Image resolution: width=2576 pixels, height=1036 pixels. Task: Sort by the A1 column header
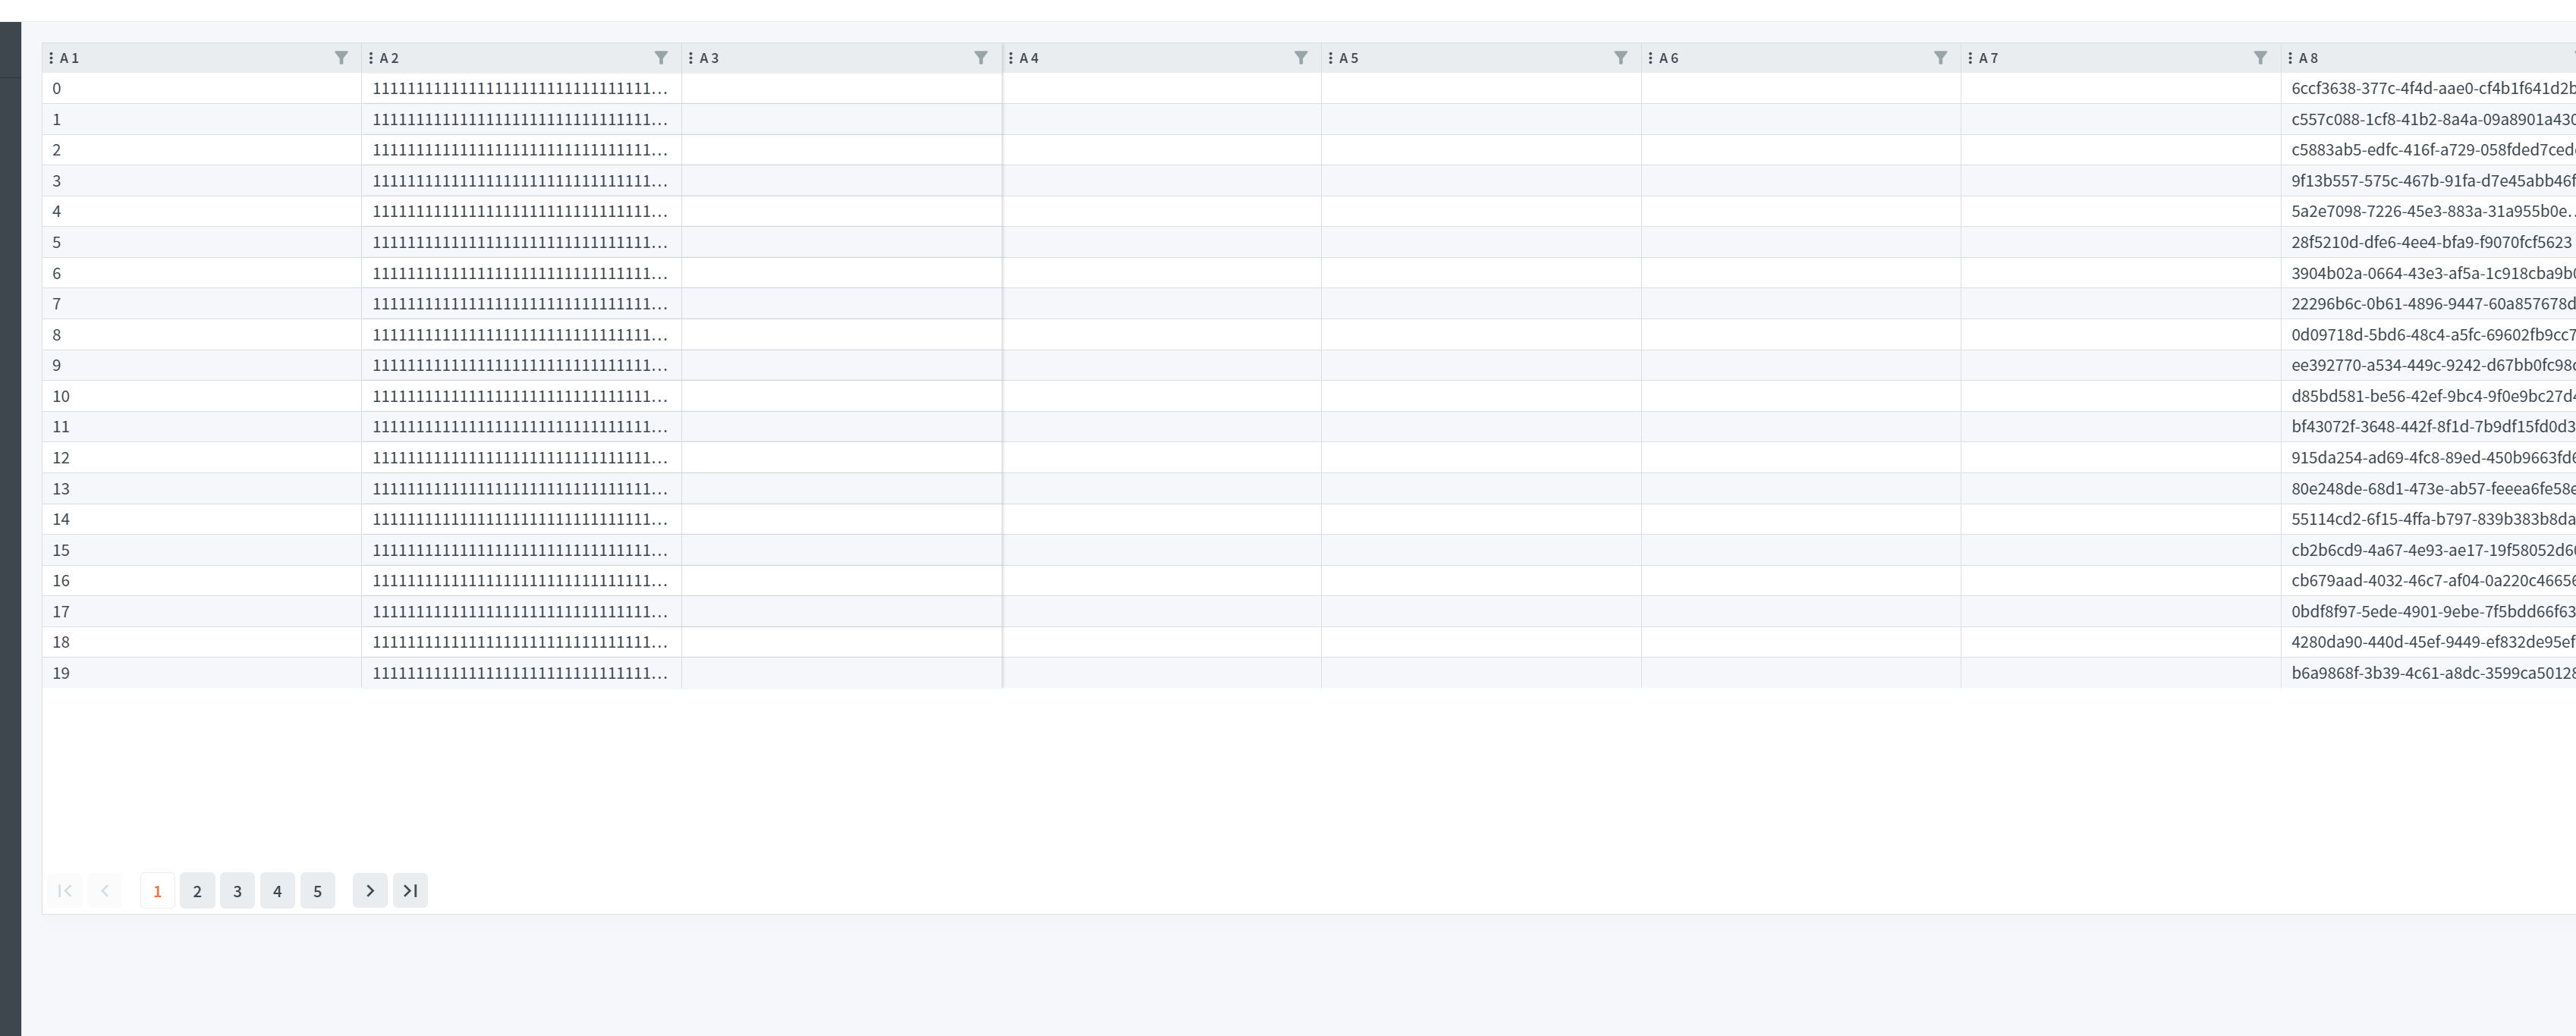tap(70, 58)
